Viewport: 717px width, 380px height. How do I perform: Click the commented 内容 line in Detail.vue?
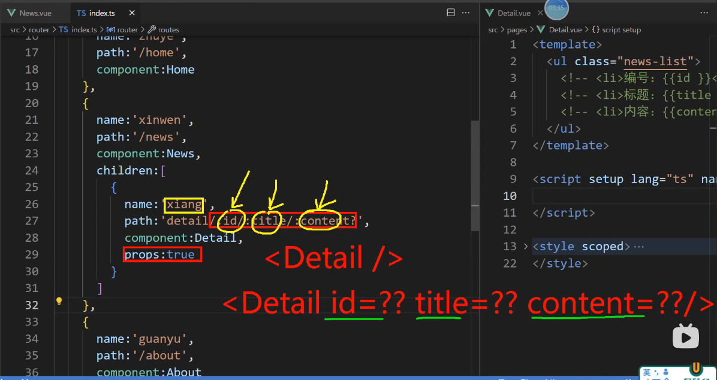pos(639,112)
